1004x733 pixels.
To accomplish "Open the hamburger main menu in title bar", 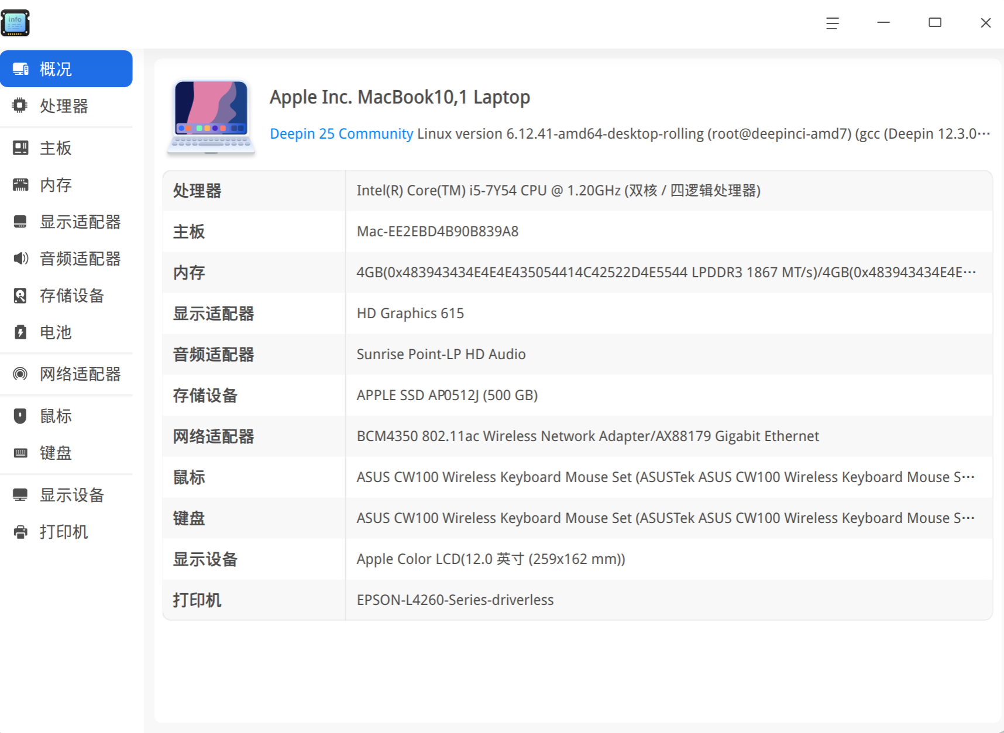I will (x=832, y=23).
